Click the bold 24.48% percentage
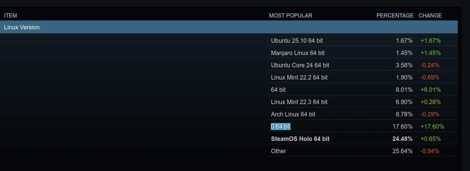 click(402, 139)
